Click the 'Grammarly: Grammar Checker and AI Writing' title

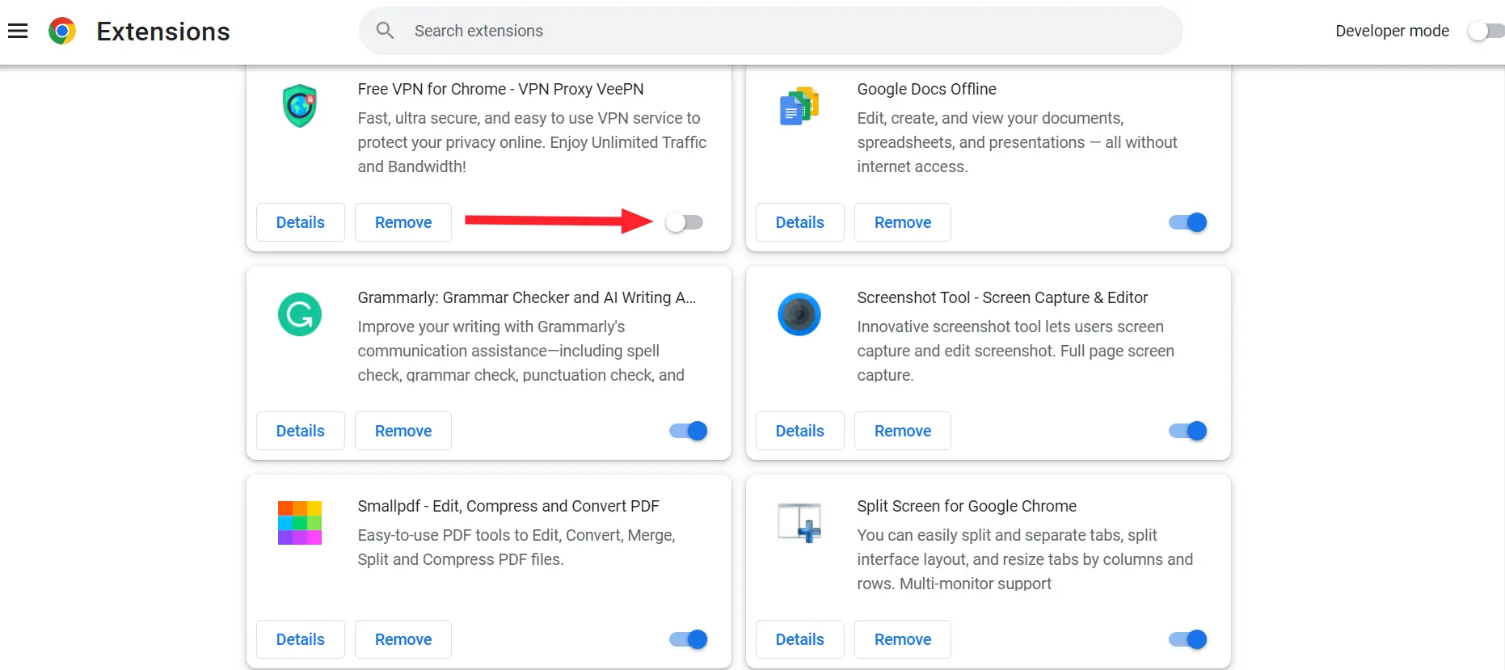[x=527, y=297]
